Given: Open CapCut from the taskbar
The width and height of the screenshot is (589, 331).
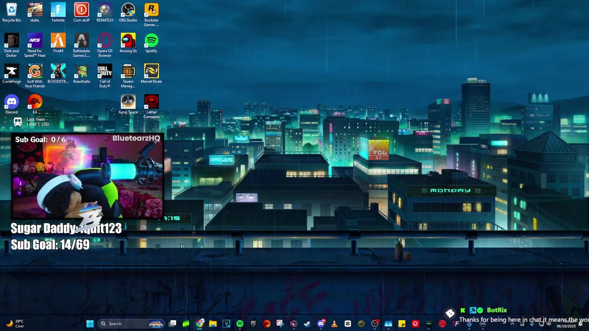Looking at the screenshot, I should [x=348, y=324].
